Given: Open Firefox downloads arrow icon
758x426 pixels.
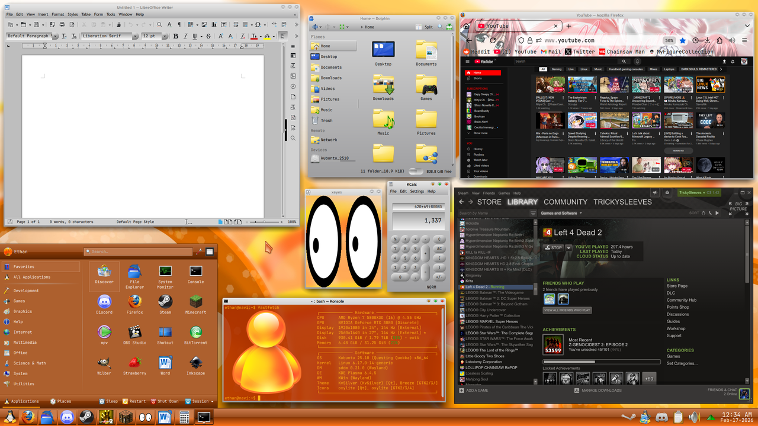Looking at the screenshot, I should coord(707,40).
